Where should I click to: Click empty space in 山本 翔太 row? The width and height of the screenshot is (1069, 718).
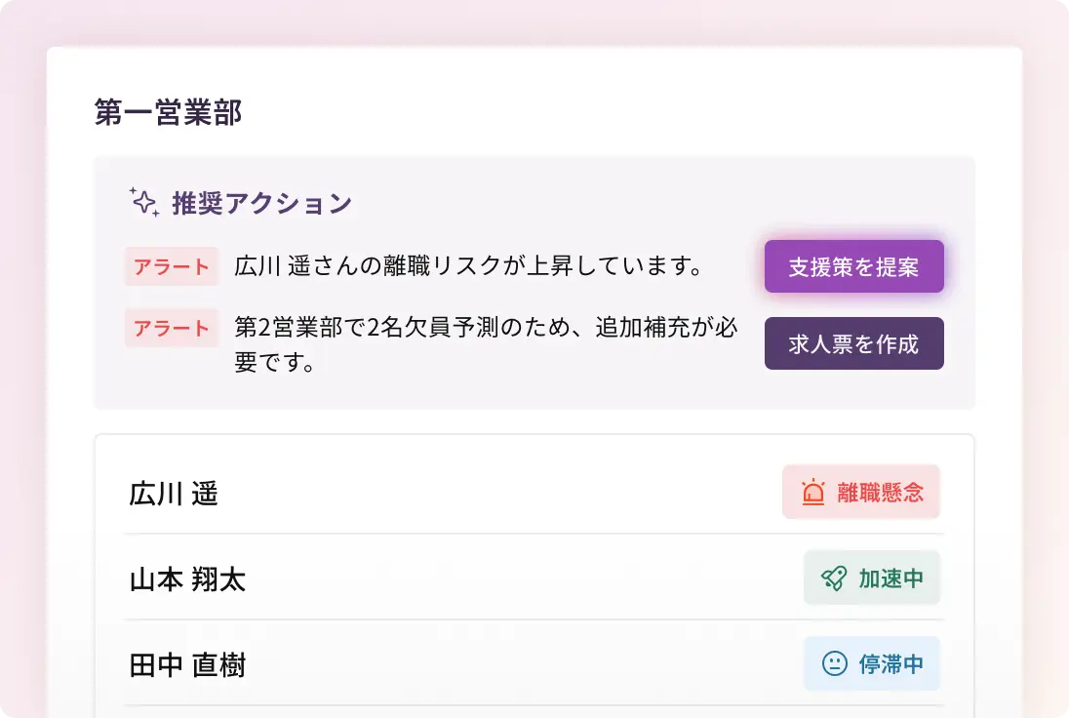click(x=517, y=579)
